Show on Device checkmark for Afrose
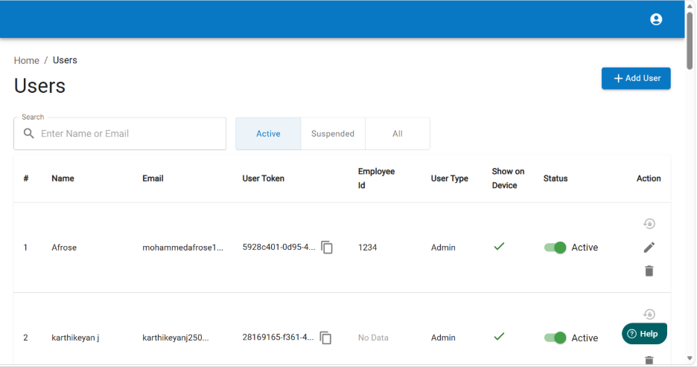697x368 pixels. 499,246
